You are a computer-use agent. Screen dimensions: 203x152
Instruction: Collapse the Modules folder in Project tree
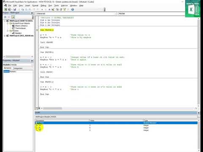tap(8, 31)
